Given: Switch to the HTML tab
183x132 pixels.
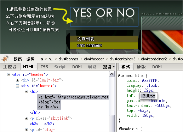Looking at the screenshot, I should click(x=29, y=67).
